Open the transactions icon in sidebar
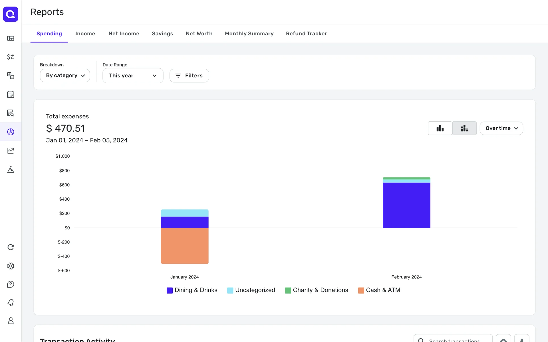The image size is (548, 342). (11, 57)
